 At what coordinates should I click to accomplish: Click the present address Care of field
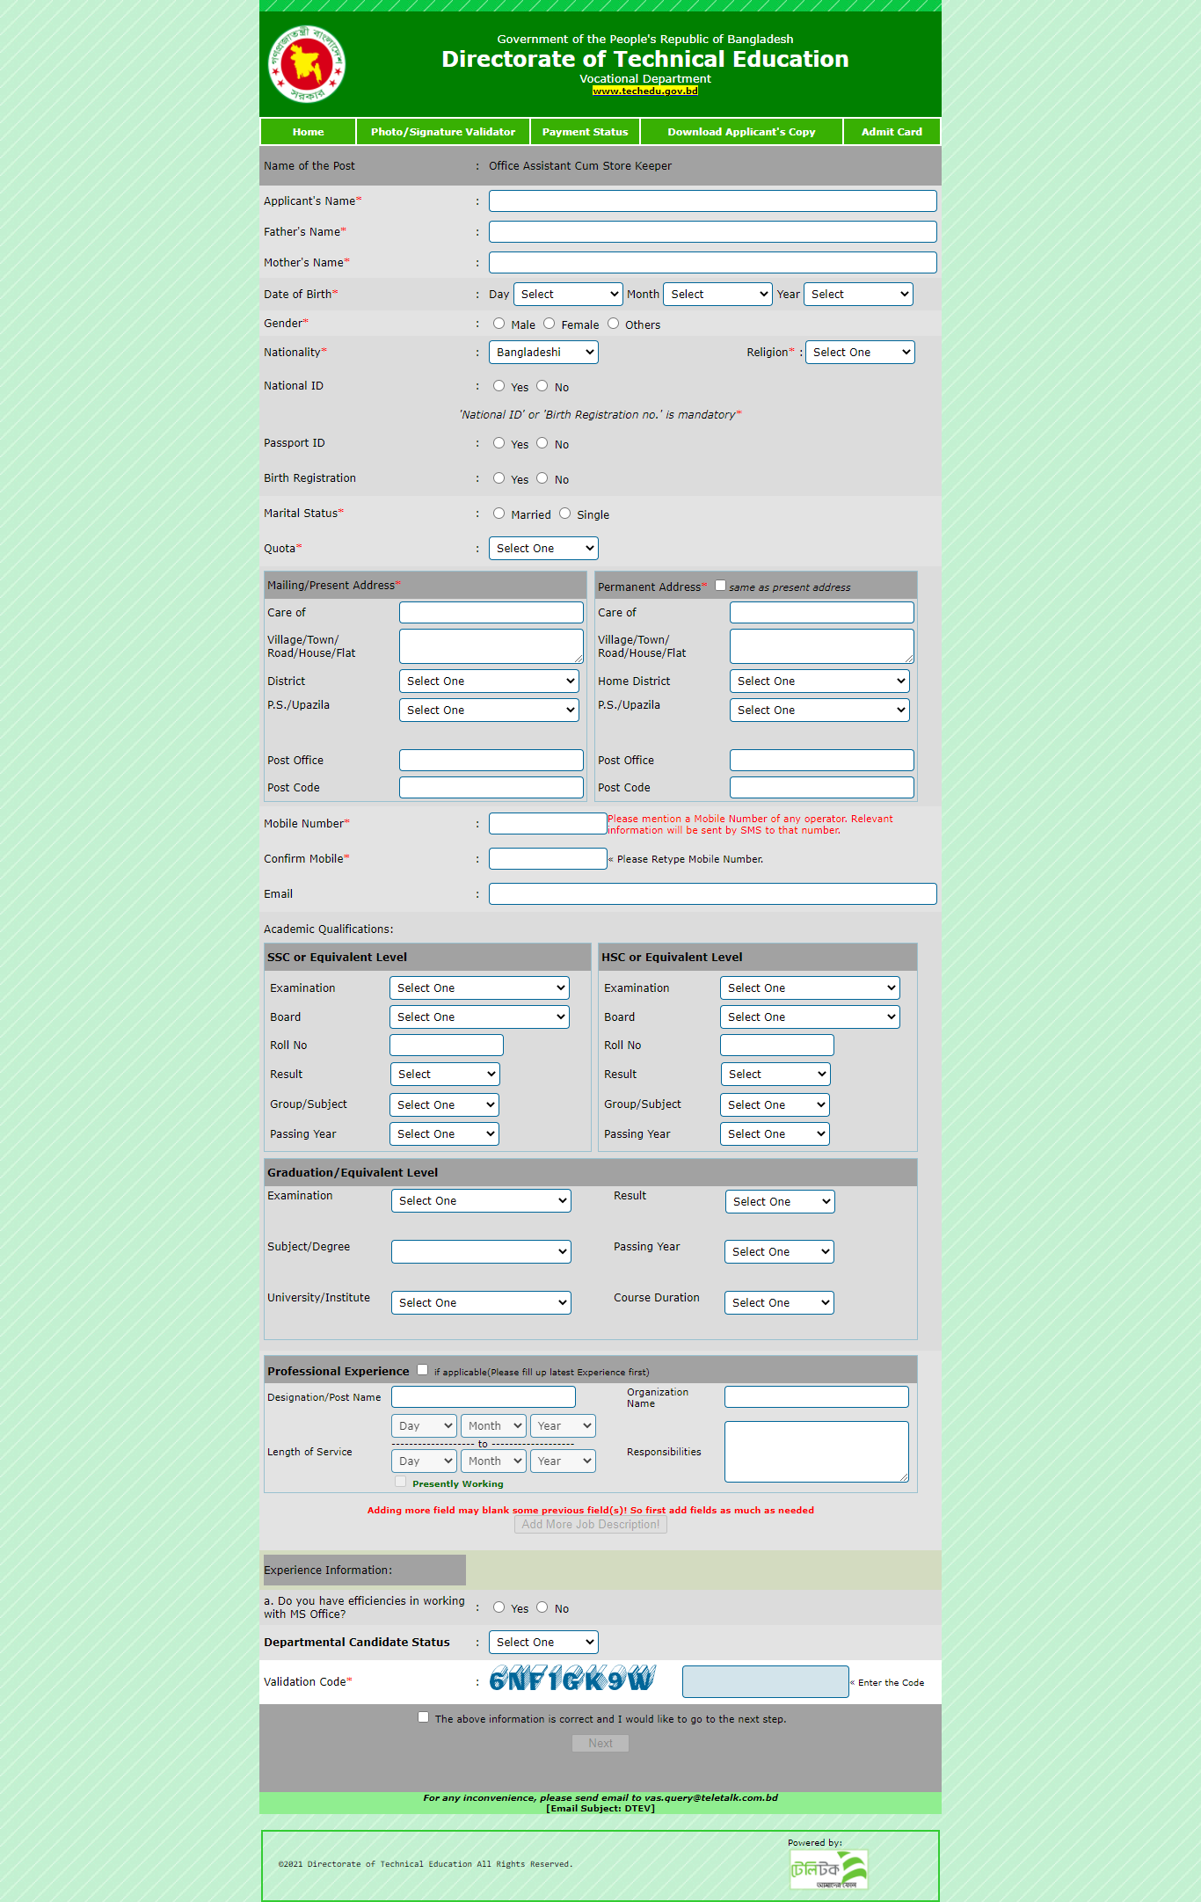click(491, 613)
